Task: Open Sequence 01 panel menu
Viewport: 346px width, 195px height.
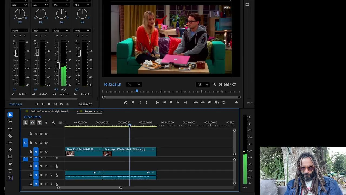Action: (101, 111)
